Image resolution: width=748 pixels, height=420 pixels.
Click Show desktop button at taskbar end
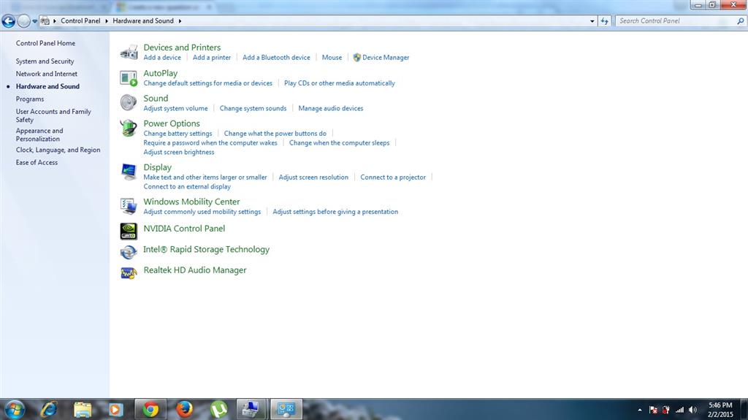click(744, 410)
